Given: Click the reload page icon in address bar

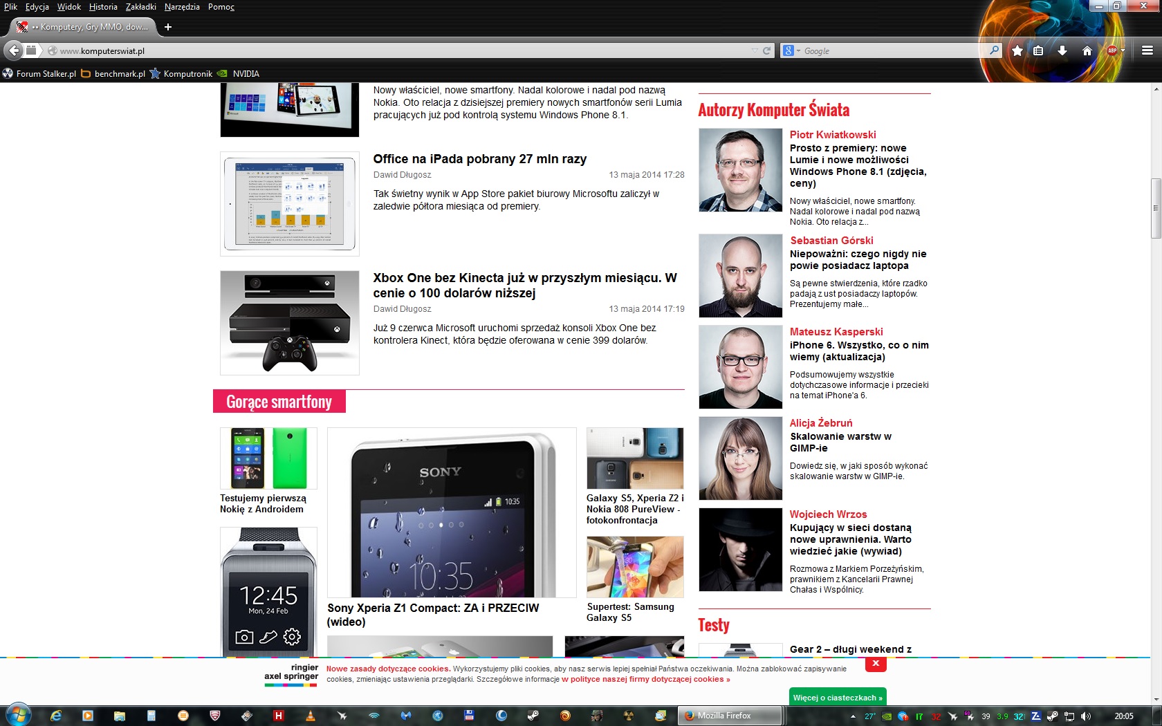Looking at the screenshot, I should tap(766, 50).
